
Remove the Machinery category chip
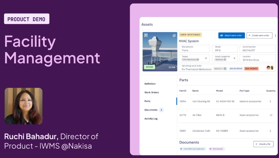click(226, 59)
